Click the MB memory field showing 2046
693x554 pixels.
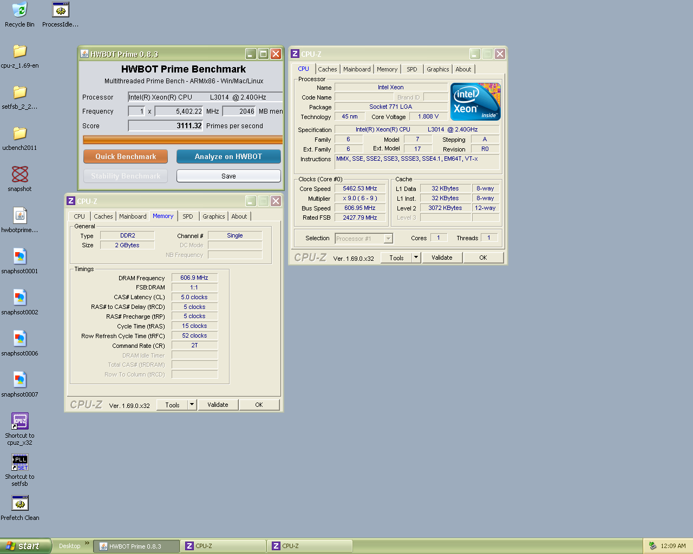239,111
